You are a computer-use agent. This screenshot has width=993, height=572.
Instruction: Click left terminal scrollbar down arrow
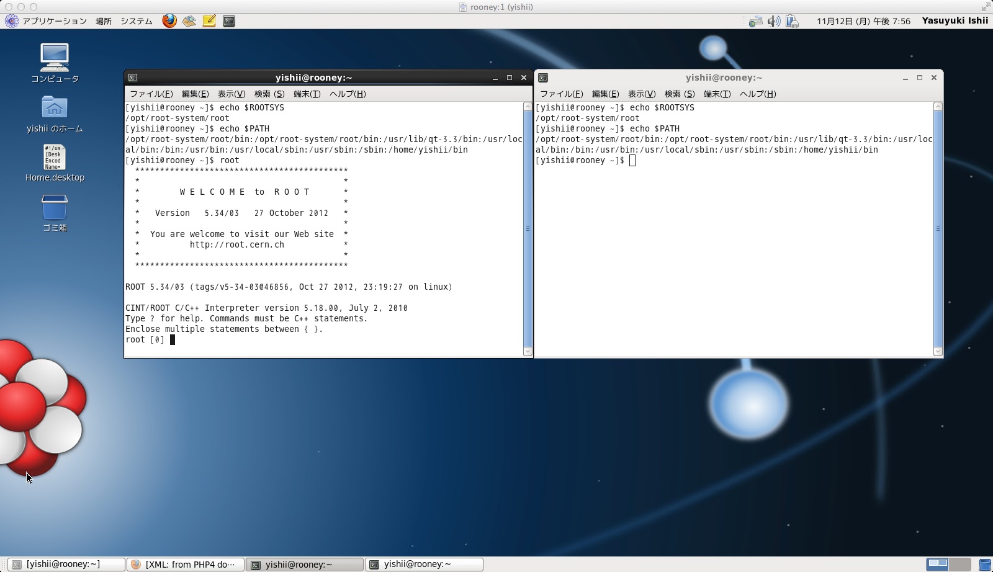click(x=528, y=351)
